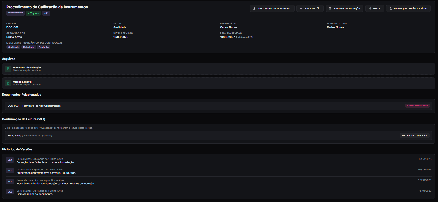The height and width of the screenshot is (202, 438).
Task: Select the Produção distribution tag
Action: 44,47
